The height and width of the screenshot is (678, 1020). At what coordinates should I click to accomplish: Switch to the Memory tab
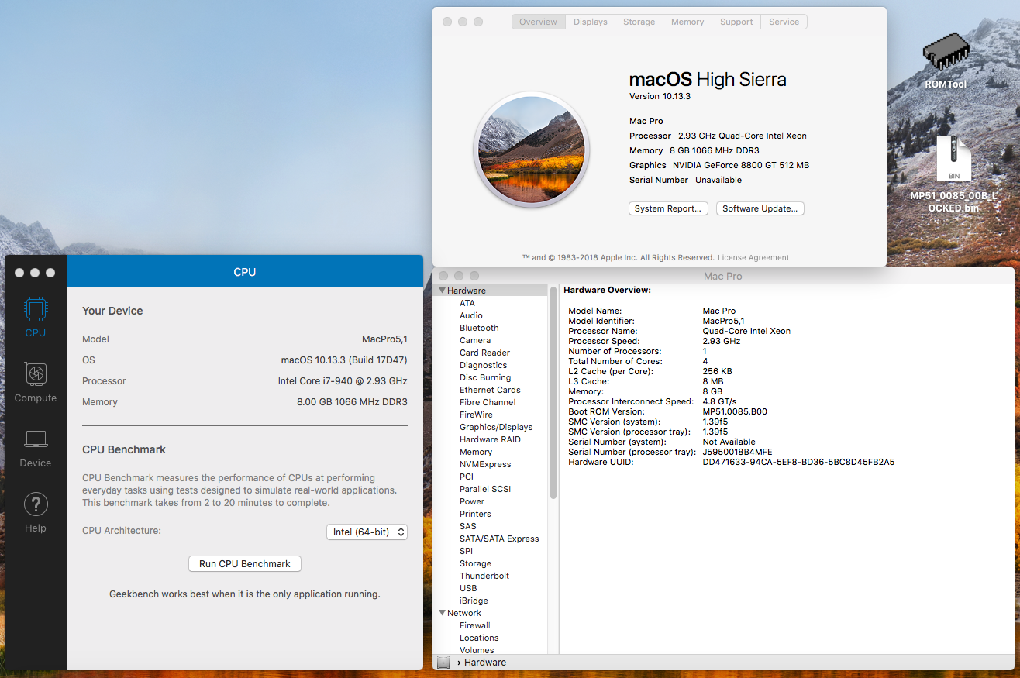point(687,22)
